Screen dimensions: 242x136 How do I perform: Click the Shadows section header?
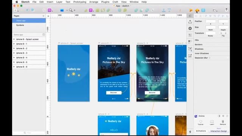tap(199, 49)
